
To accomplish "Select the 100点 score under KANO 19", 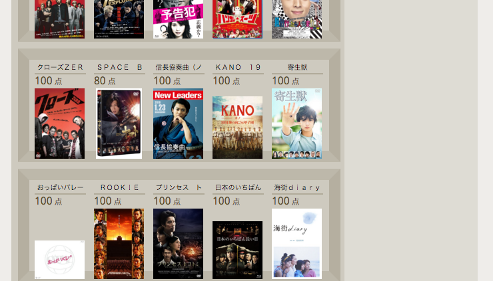I will coord(227,81).
